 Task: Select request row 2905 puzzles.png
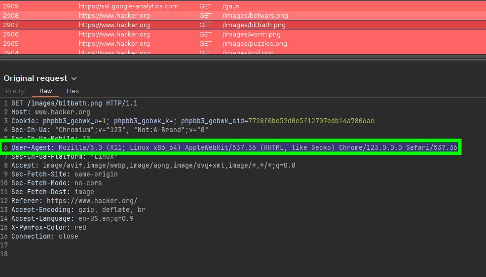coord(243,44)
